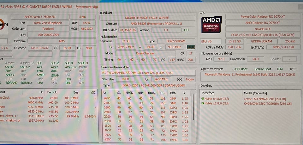Click the AVX-512 feature flag
303x145 pixels.
[70, 67]
